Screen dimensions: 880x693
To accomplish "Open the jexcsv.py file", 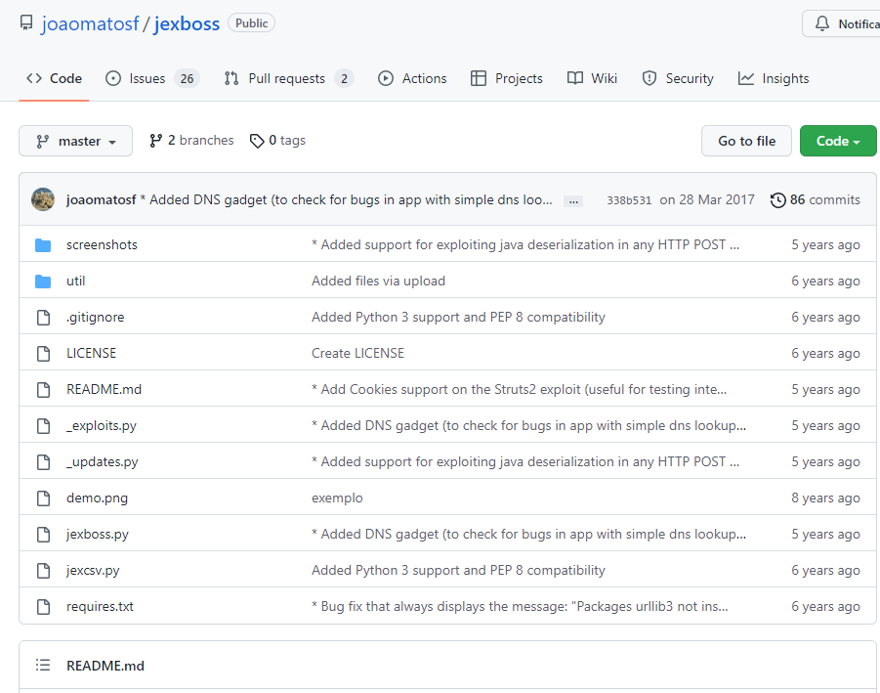I will [93, 571].
